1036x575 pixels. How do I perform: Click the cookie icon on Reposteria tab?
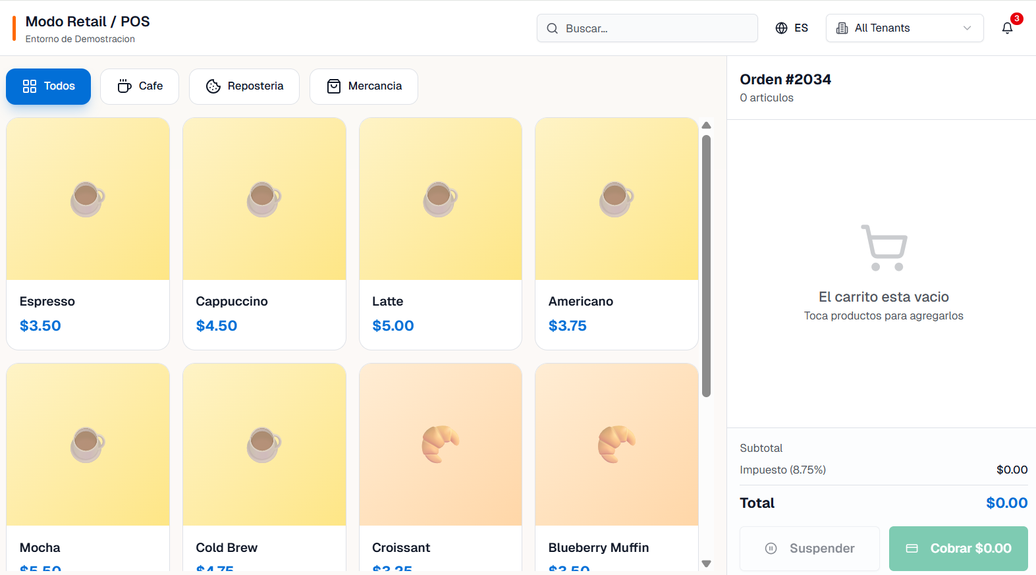click(x=213, y=86)
